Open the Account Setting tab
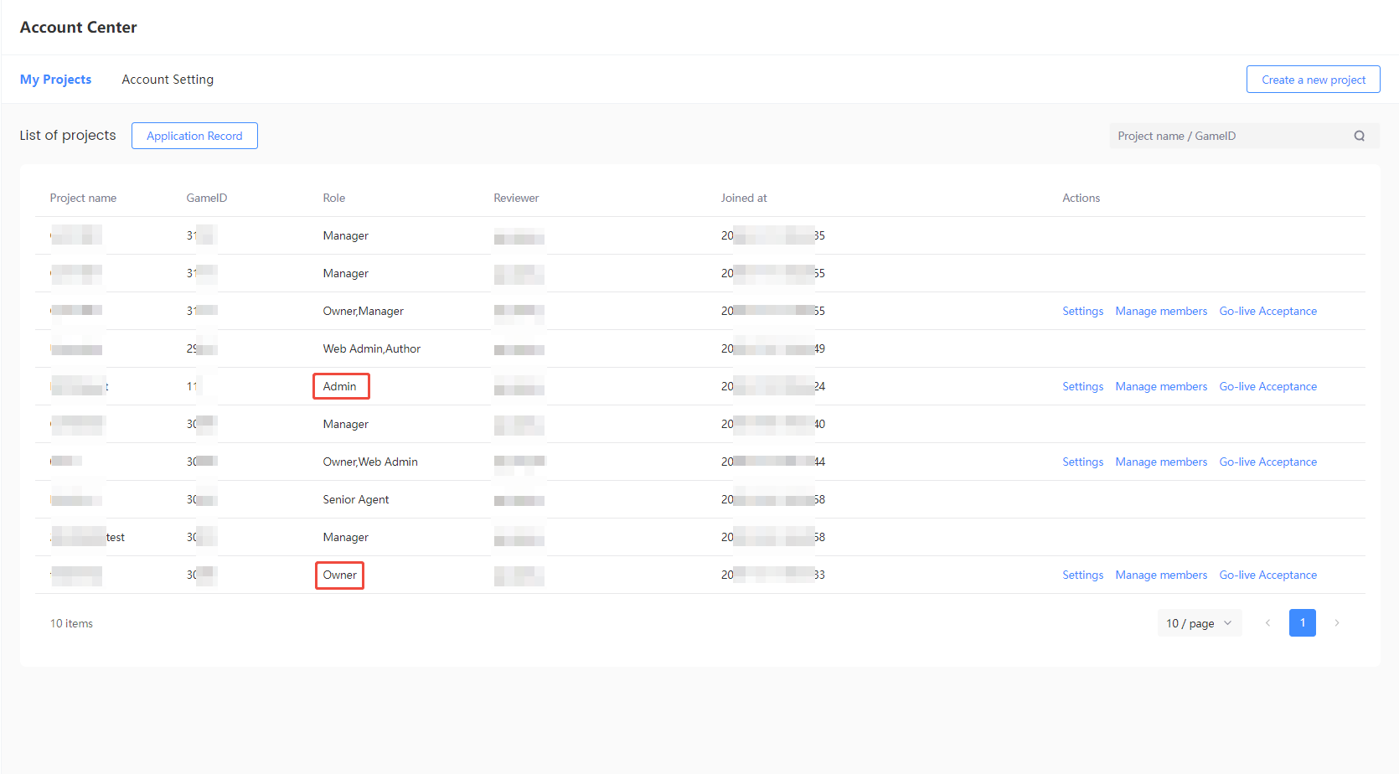Screen dimensions: 1399x774 point(168,80)
